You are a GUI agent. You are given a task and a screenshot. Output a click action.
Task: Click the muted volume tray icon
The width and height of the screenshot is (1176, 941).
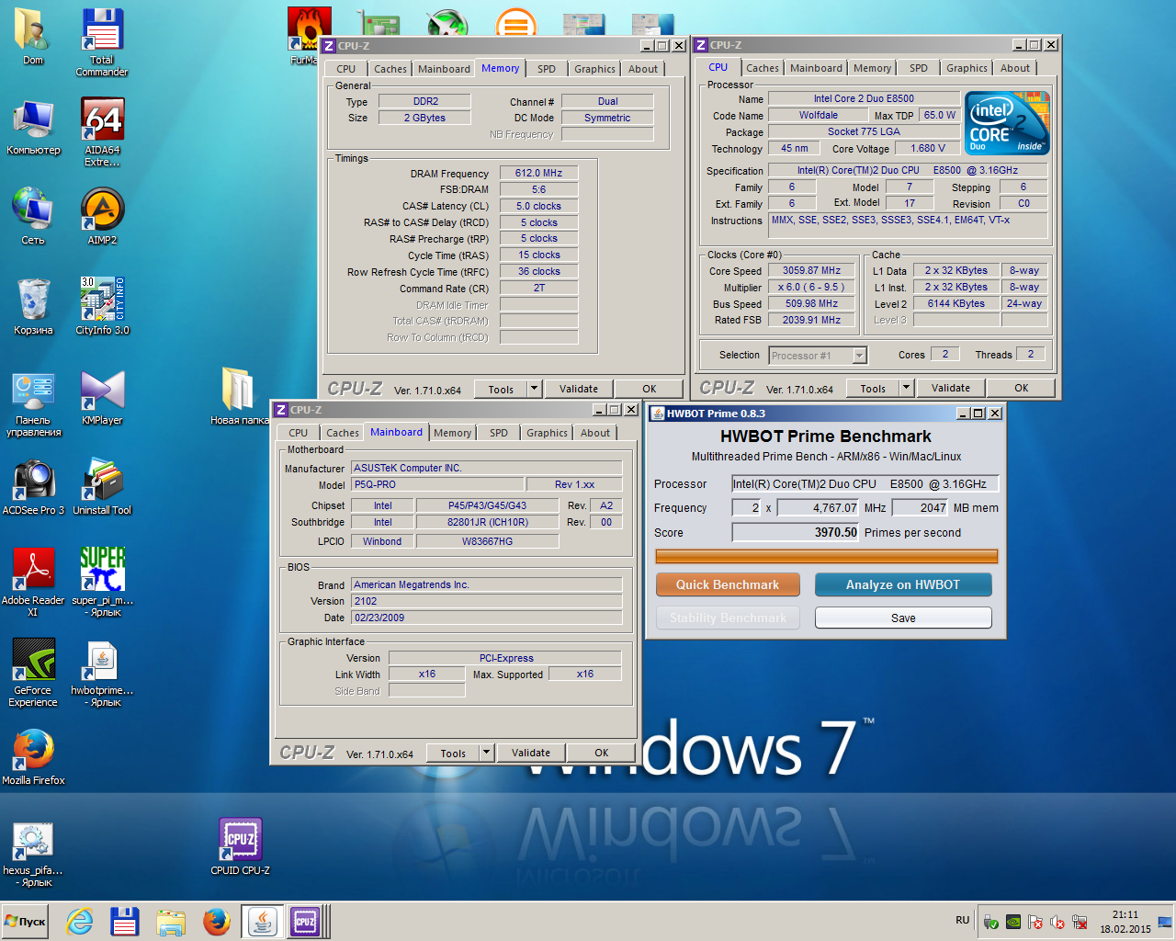tap(1057, 922)
